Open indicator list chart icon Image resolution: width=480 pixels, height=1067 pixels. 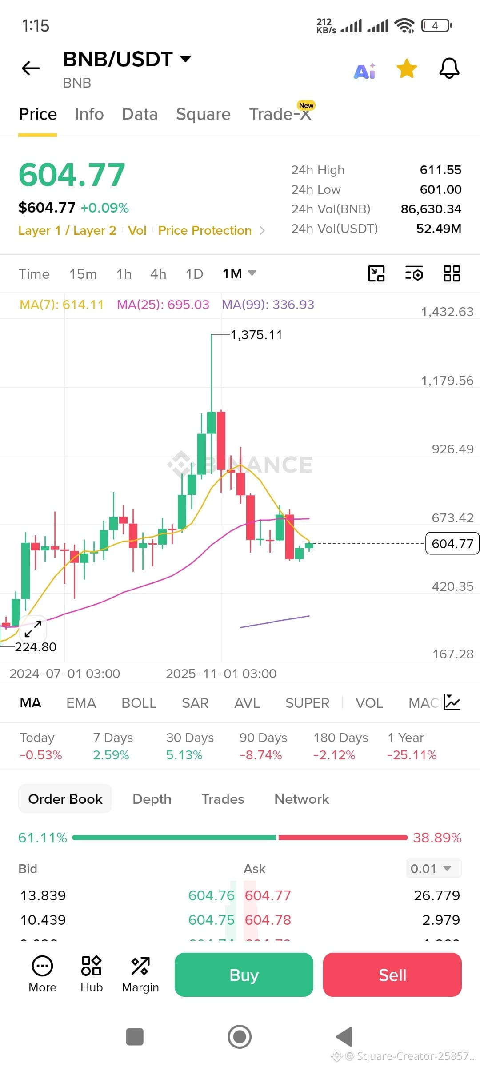click(452, 702)
